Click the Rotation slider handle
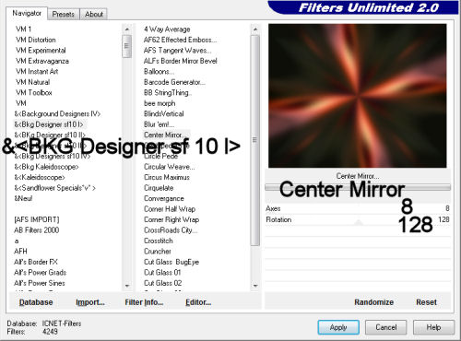 point(358,222)
